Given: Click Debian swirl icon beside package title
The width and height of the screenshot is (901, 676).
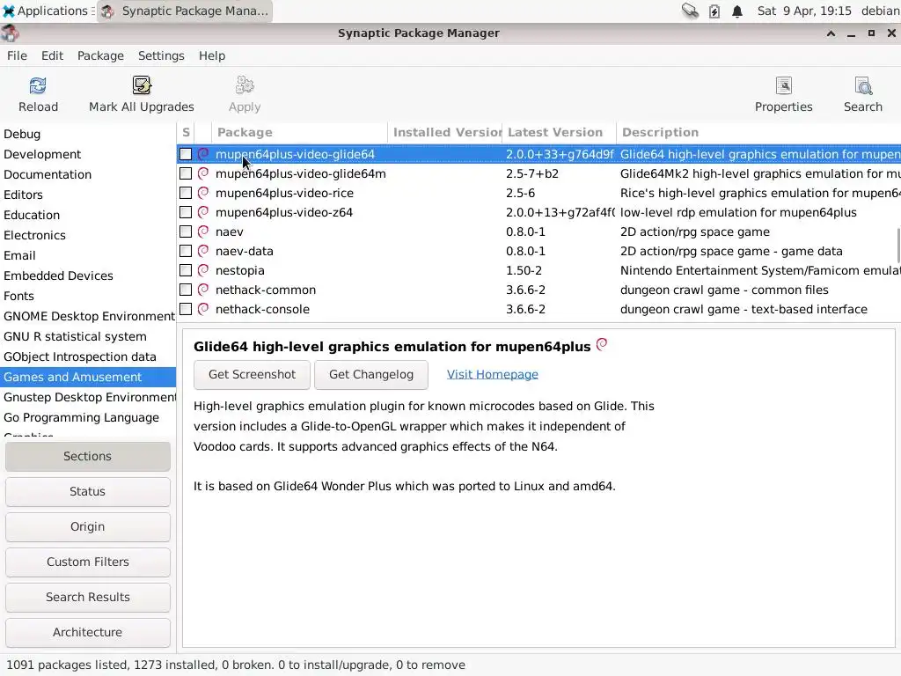Looking at the screenshot, I should pyautogui.click(x=602, y=344).
